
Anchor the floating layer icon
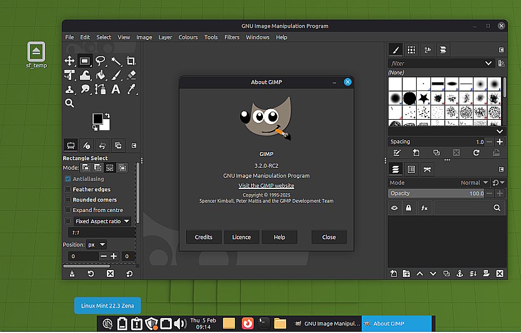460,274
